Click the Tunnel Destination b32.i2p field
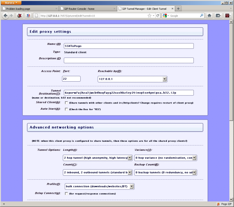Screen dimensions: 234x207 point(129,93)
